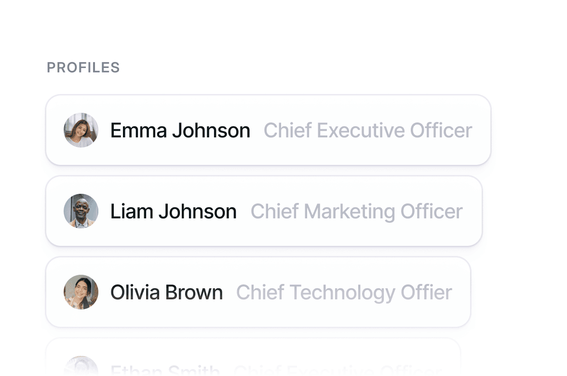Click the Chief Marketing Officer label

(x=356, y=212)
